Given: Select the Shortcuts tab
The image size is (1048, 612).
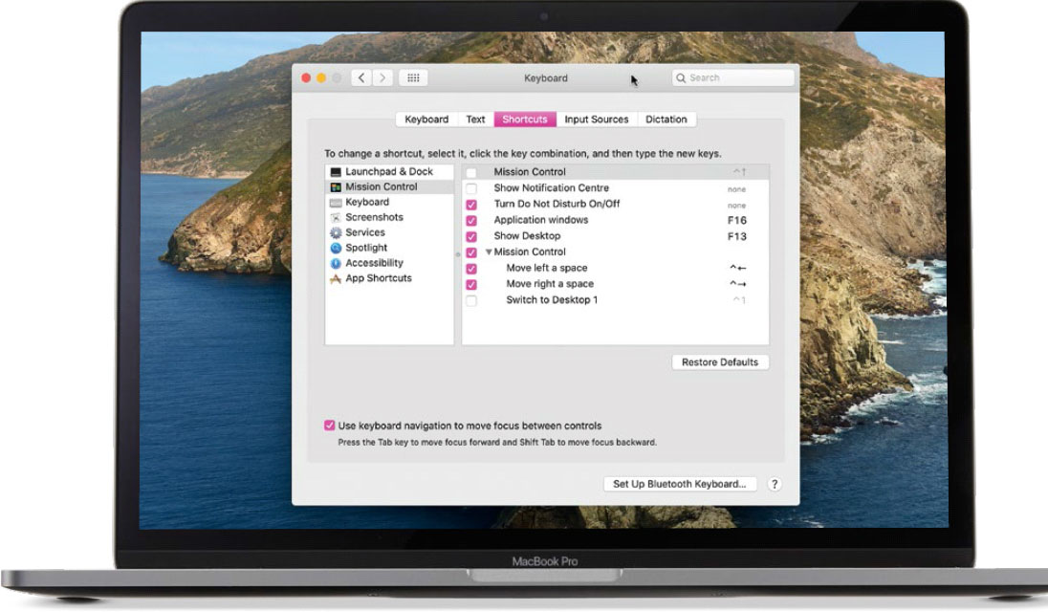Looking at the screenshot, I should (525, 120).
